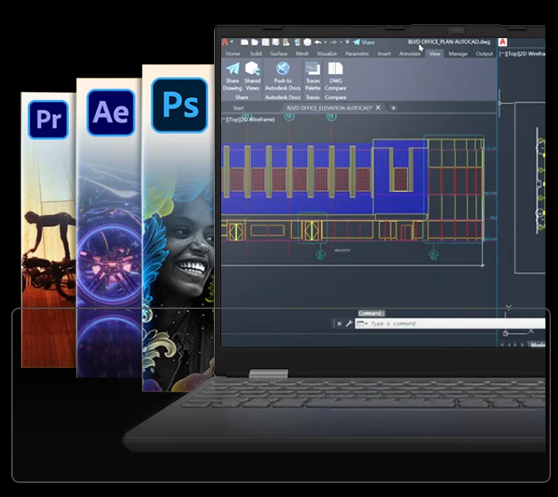Switch to the Annotate ribbon tab

[410, 54]
